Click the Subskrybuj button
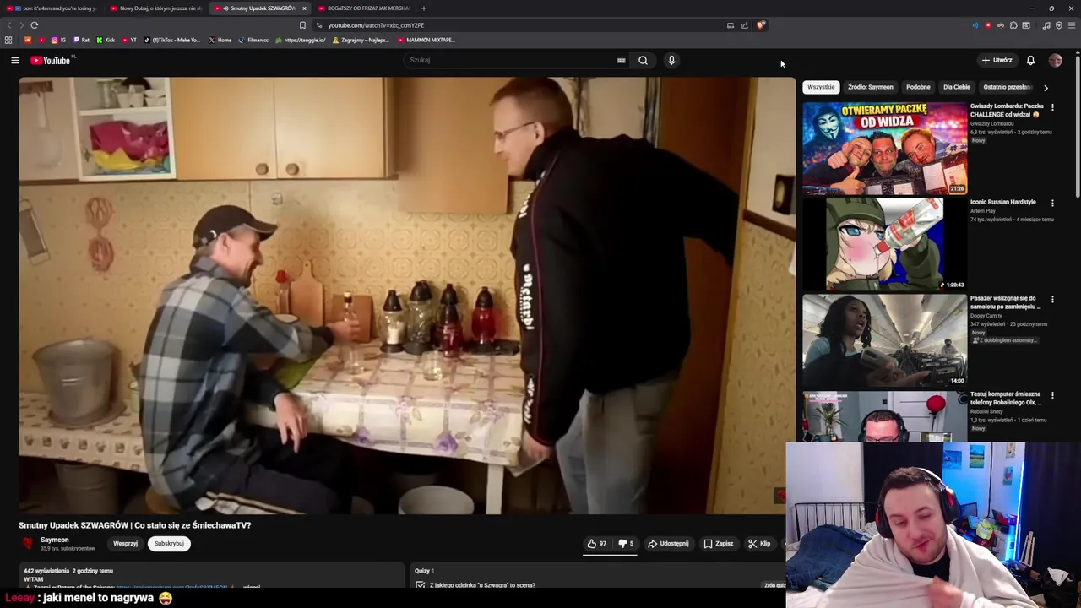1081x608 pixels. 169,544
